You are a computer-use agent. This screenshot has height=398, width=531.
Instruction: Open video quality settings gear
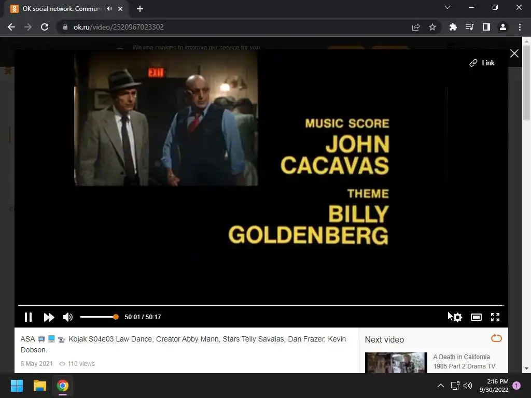coord(457,317)
